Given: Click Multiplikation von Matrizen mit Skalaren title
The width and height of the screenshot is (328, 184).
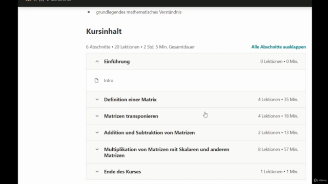Looking at the screenshot, I should point(167,152).
